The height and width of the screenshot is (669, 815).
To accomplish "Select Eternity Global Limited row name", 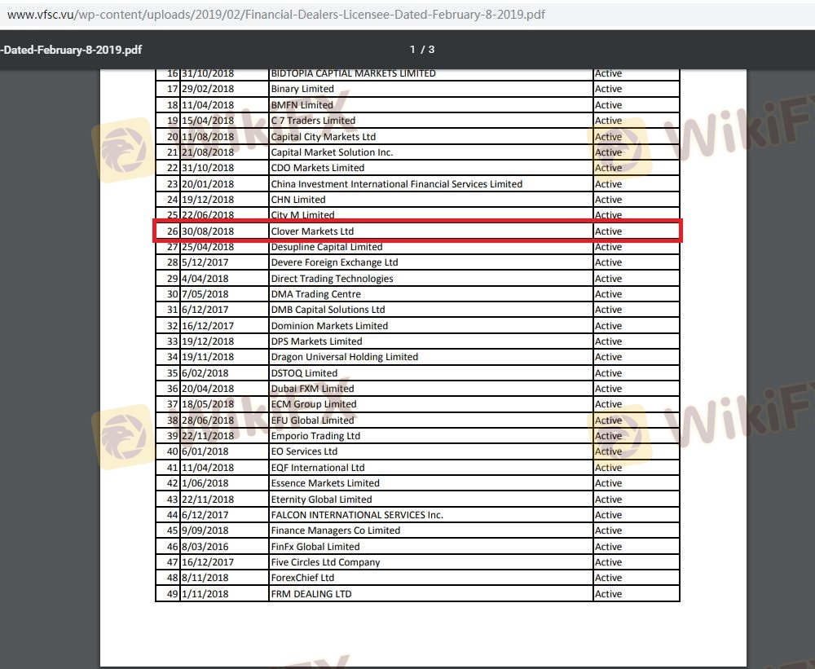I will click(x=321, y=500).
